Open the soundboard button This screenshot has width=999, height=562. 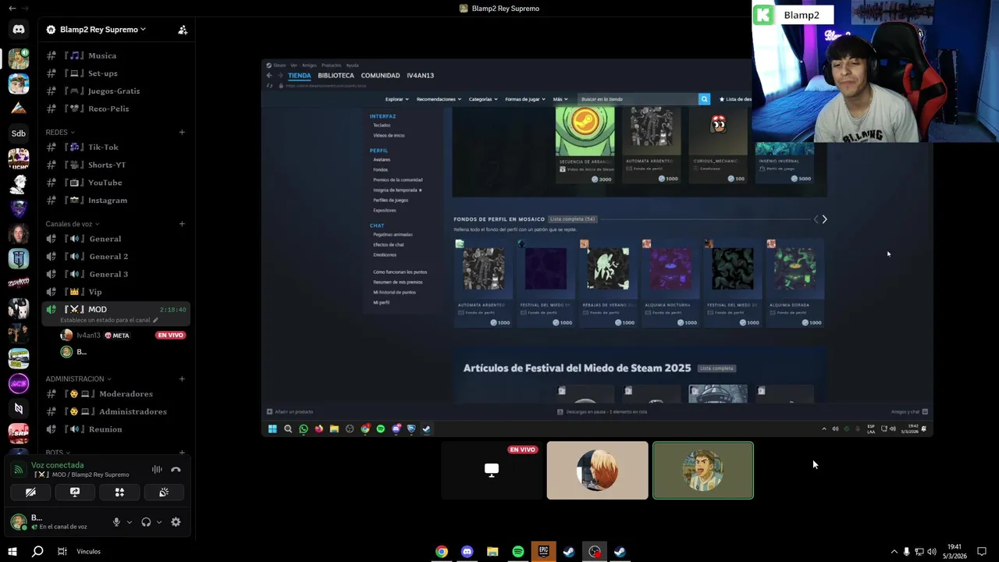point(164,493)
